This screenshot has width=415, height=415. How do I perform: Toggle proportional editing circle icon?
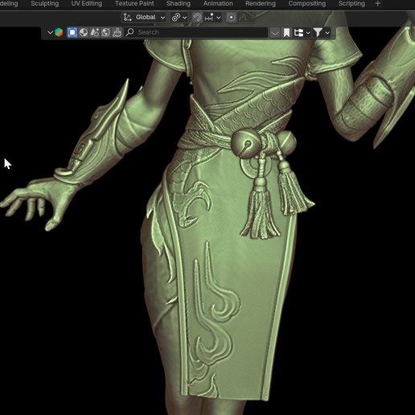point(231,18)
